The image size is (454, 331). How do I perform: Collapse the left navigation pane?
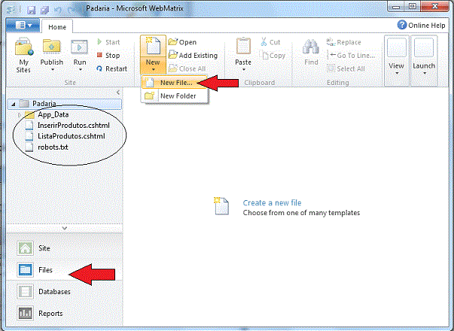[118, 93]
